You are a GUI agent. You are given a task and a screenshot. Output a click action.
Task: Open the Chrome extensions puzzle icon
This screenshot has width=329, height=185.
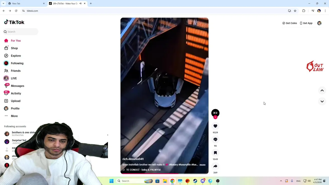[x=304, y=11]
